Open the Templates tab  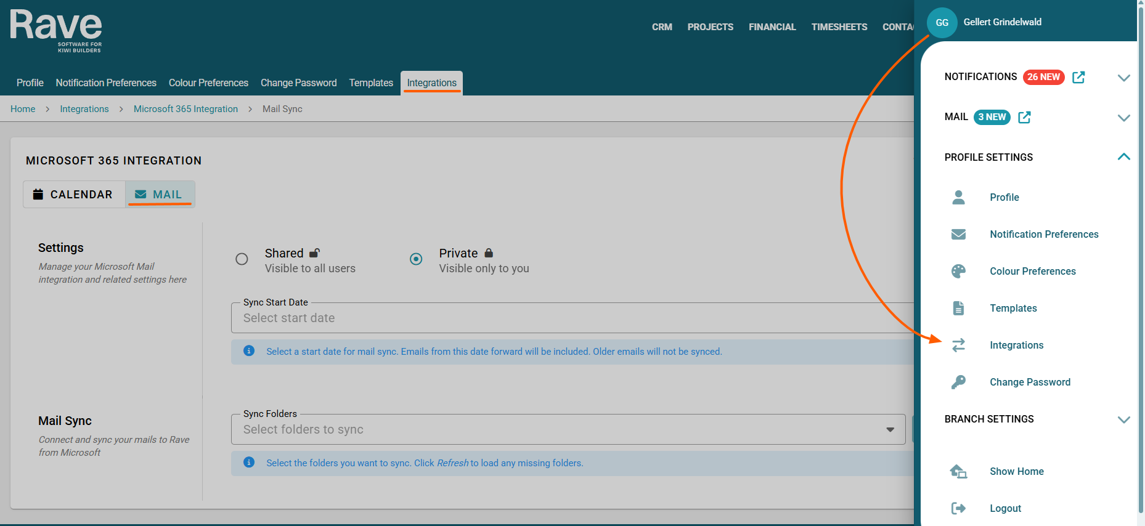[371, 83]
